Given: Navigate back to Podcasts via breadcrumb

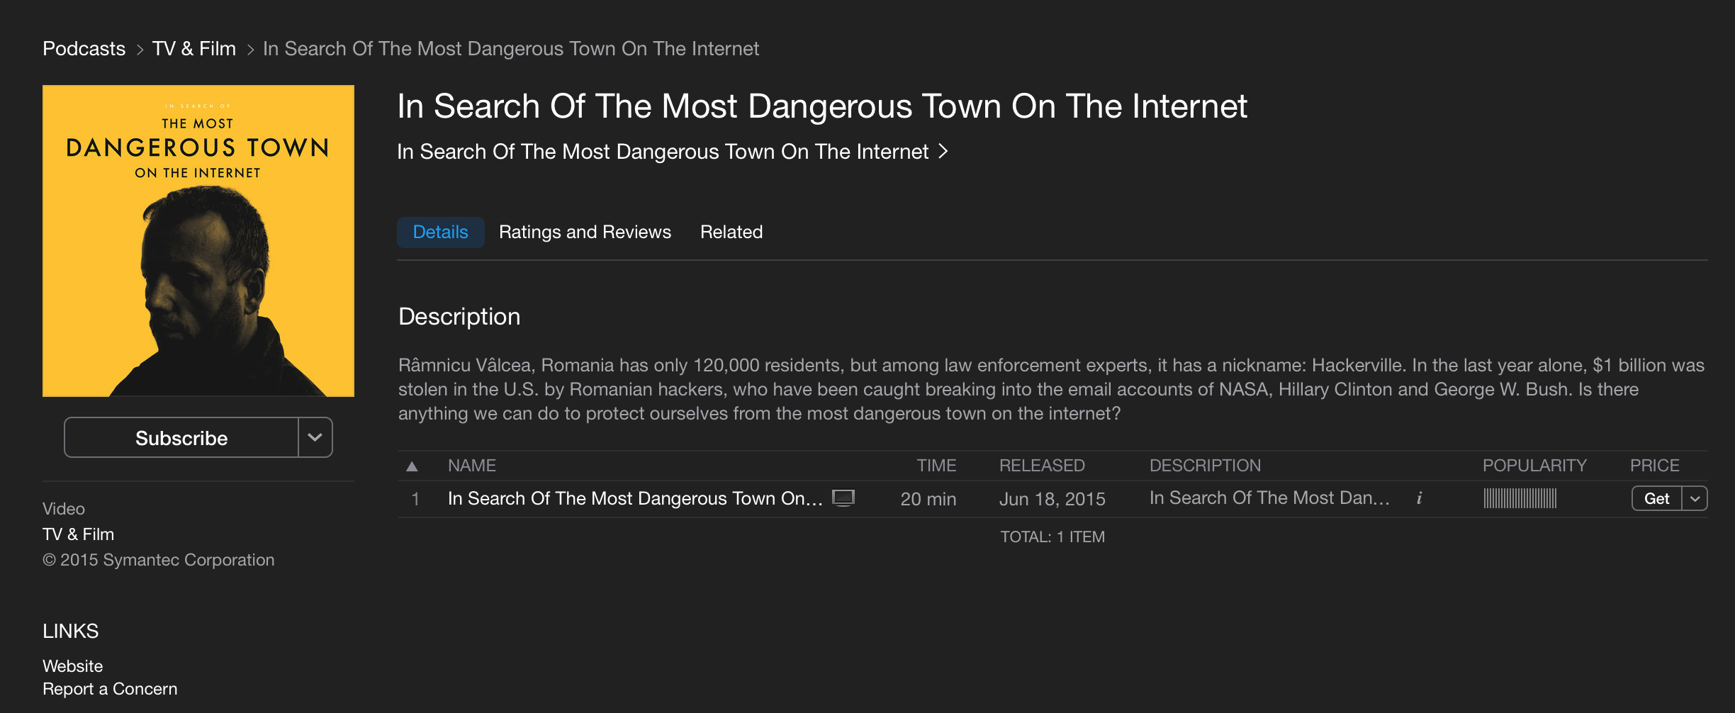Looking at the screenshot, I should pos(83,49).
